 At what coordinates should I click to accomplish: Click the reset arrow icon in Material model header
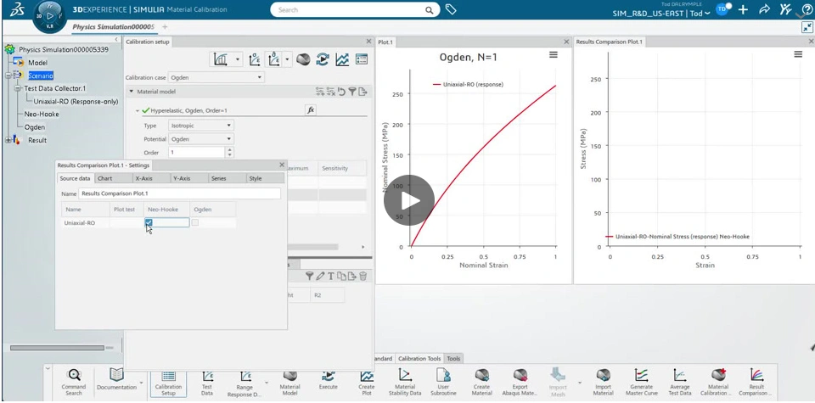(341, 92)
